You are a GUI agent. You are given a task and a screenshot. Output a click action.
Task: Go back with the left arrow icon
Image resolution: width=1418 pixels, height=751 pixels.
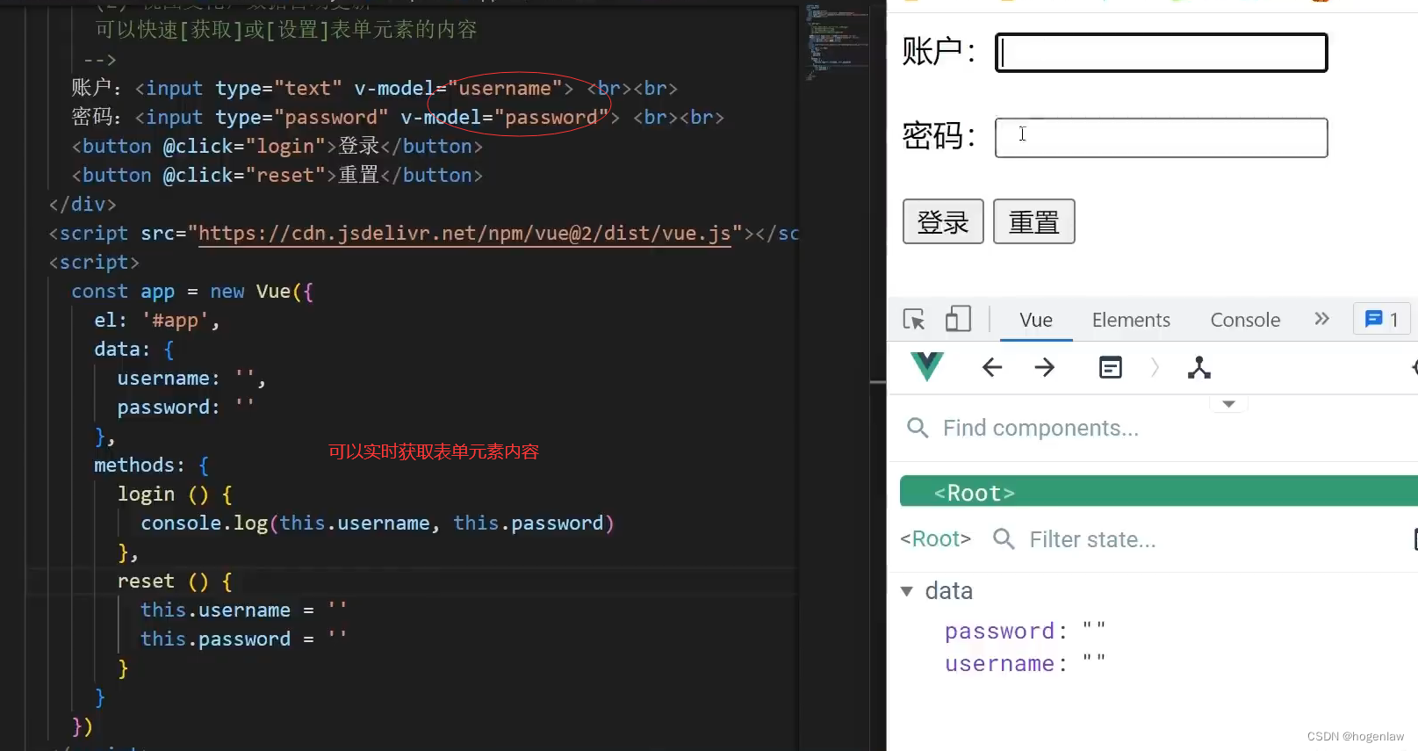tap(992, 367)
